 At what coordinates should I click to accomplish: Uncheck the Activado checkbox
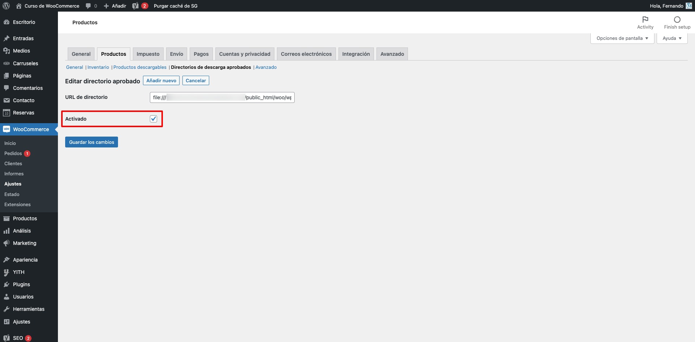point(153,119)
